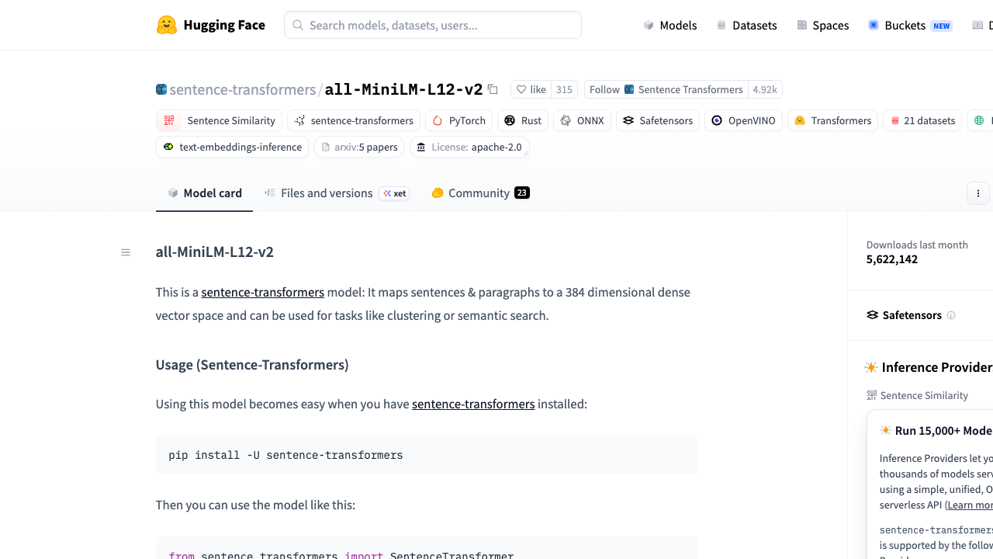Open the Community tab
The height and width of the screenshot is (559, 993).
pos(480,193)
